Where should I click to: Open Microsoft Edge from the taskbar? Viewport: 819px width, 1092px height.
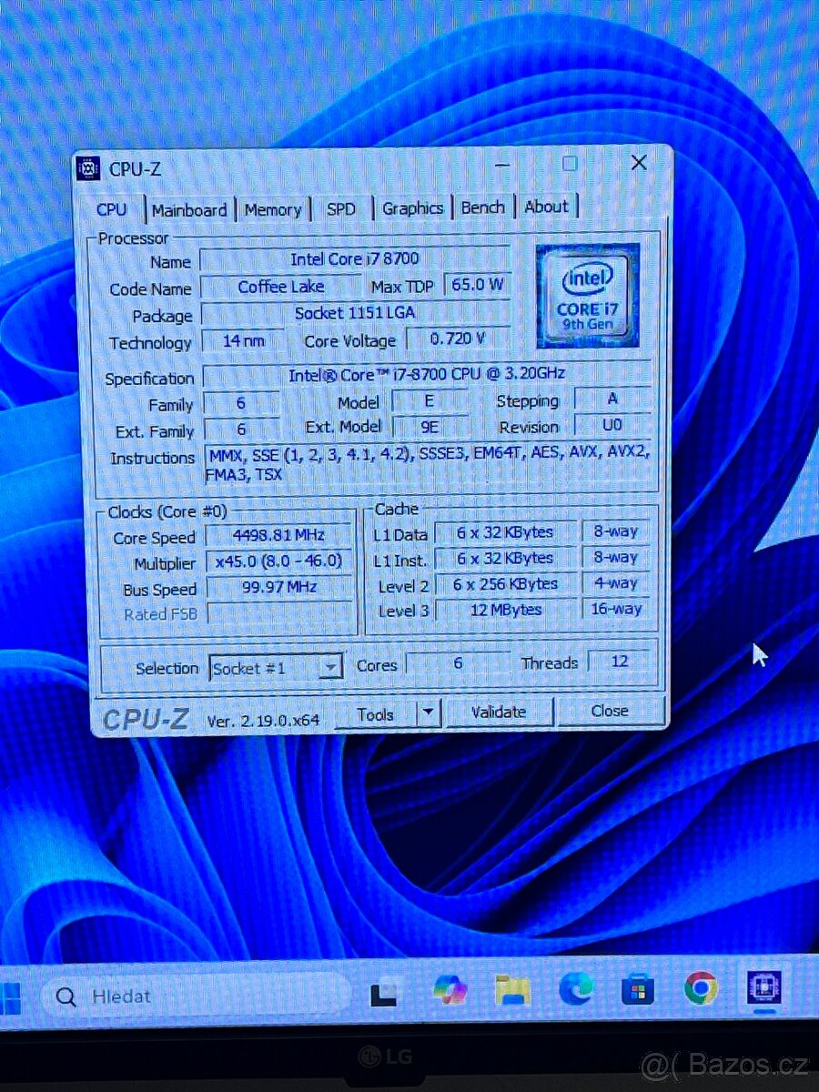(x=576, y=988)
